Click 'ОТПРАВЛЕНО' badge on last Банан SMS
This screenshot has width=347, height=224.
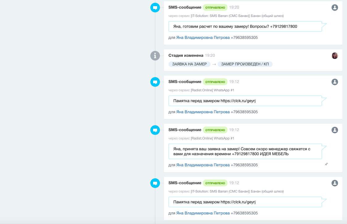215,183
